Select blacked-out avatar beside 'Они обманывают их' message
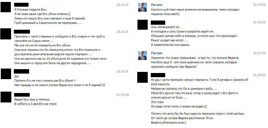The height and width of the screenshot is (128, 268). pyautogui.click(x=142, y=25)
